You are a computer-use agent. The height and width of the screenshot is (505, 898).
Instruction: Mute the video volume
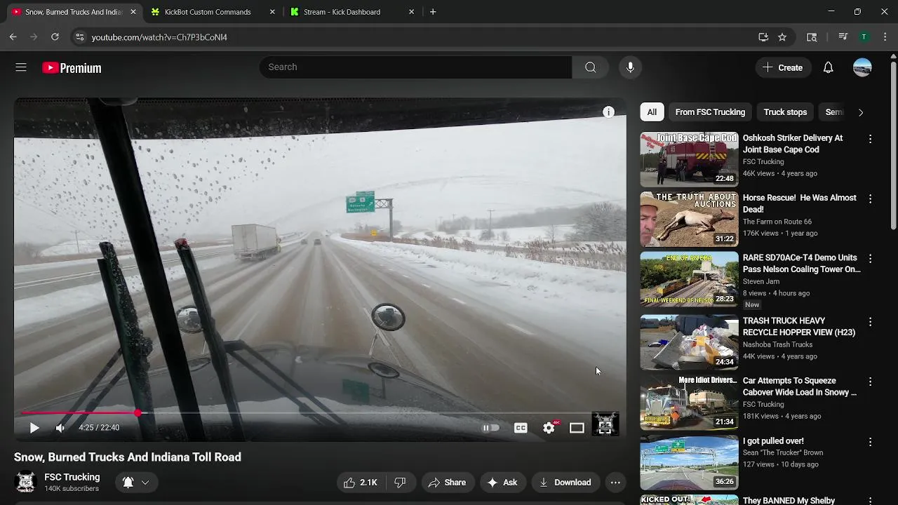pos(60,428)
